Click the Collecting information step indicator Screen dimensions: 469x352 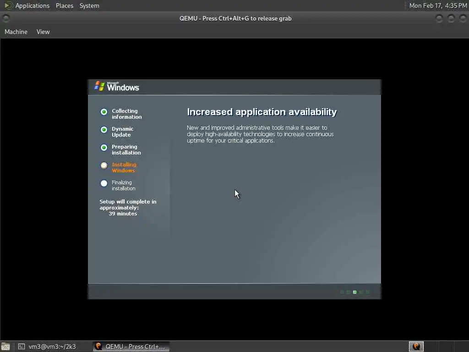tap(104, 112)
